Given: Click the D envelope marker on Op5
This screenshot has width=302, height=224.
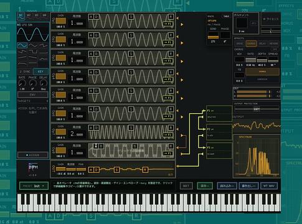Looking at the screenshot, I should click(x=97, y=91).
